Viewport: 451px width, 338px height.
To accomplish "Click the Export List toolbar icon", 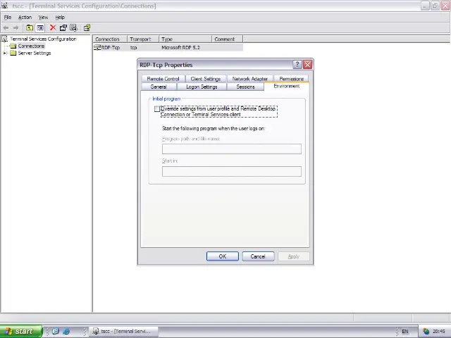I will click(73, 27).
